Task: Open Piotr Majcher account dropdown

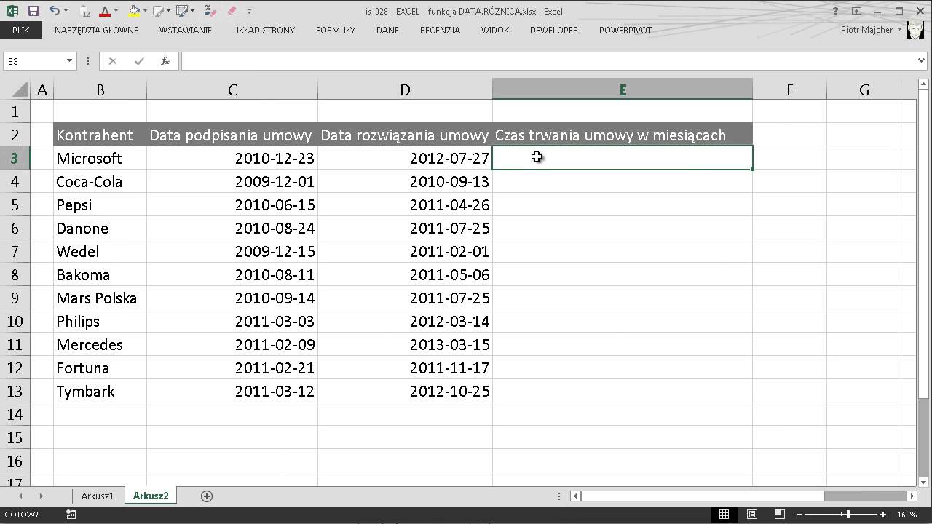Action: pyautogui.click(x=872, y=31)
